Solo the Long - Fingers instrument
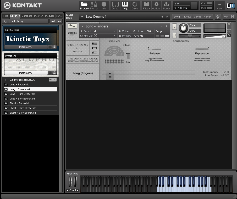 174,27
